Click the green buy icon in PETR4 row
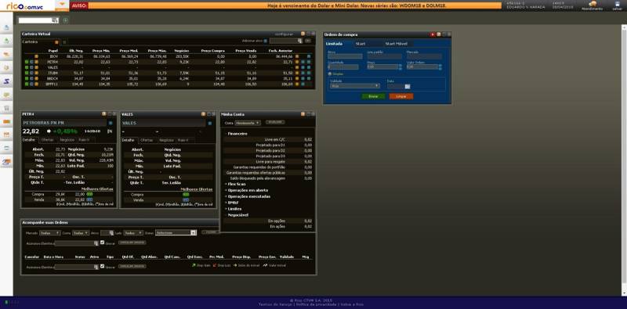627x309 pixels. (27, 62)
